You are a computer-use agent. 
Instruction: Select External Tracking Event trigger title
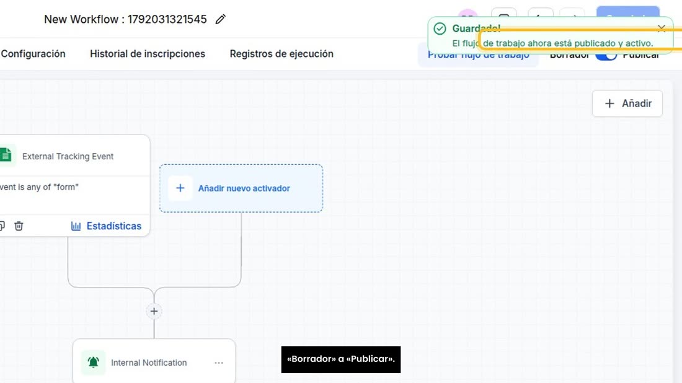click(x=68, y=157)
